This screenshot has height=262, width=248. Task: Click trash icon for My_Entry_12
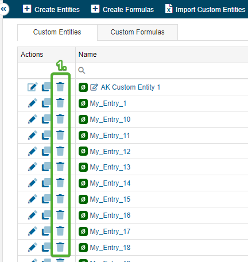pyautogui.click(x=60, y=151)
